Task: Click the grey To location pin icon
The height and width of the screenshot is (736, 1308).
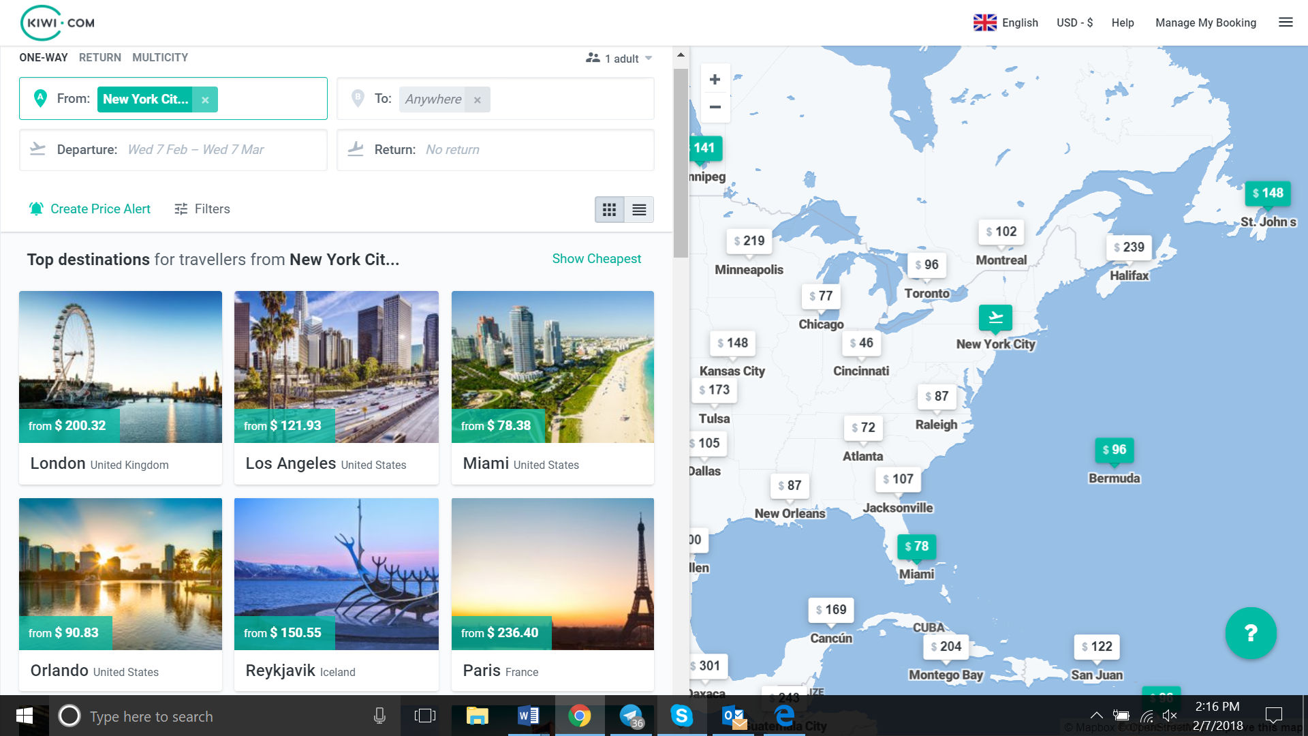Action: pyautogui.click(x=358, y=99)
